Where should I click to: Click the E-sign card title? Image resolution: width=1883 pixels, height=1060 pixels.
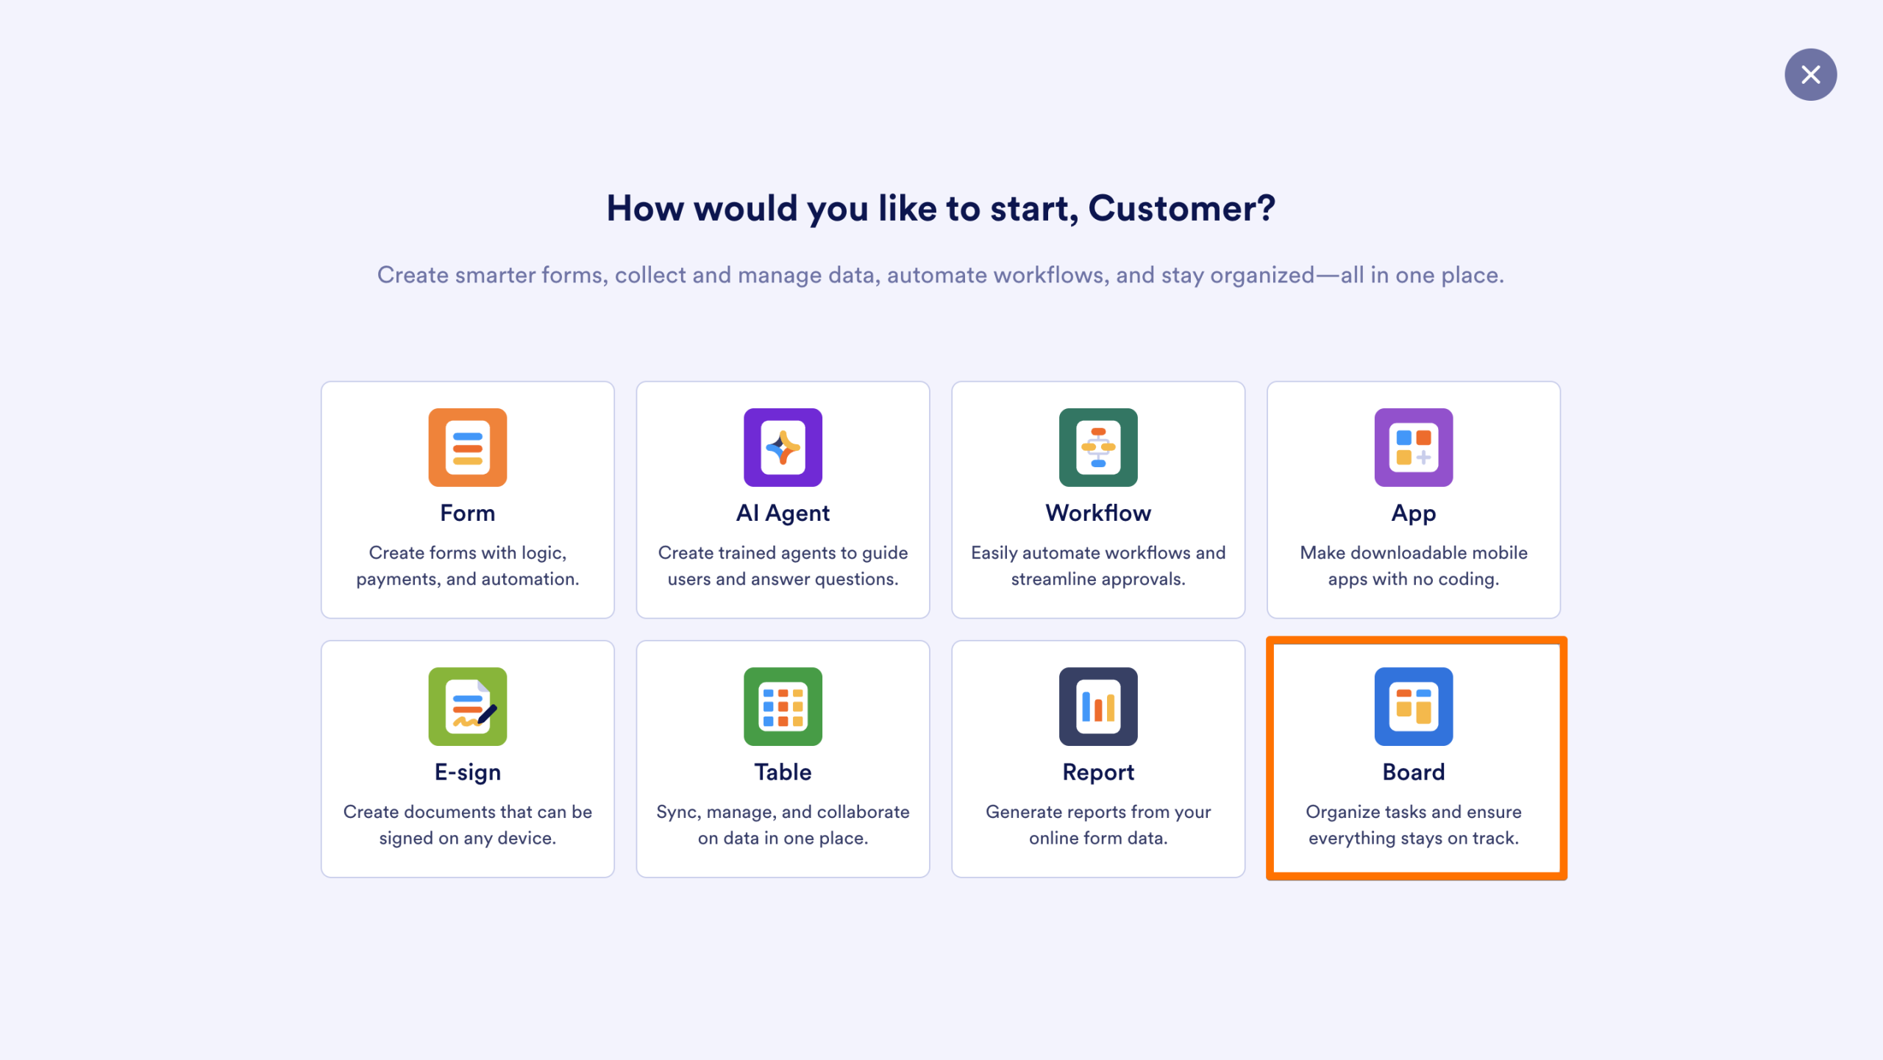click(x=468, y=772)
